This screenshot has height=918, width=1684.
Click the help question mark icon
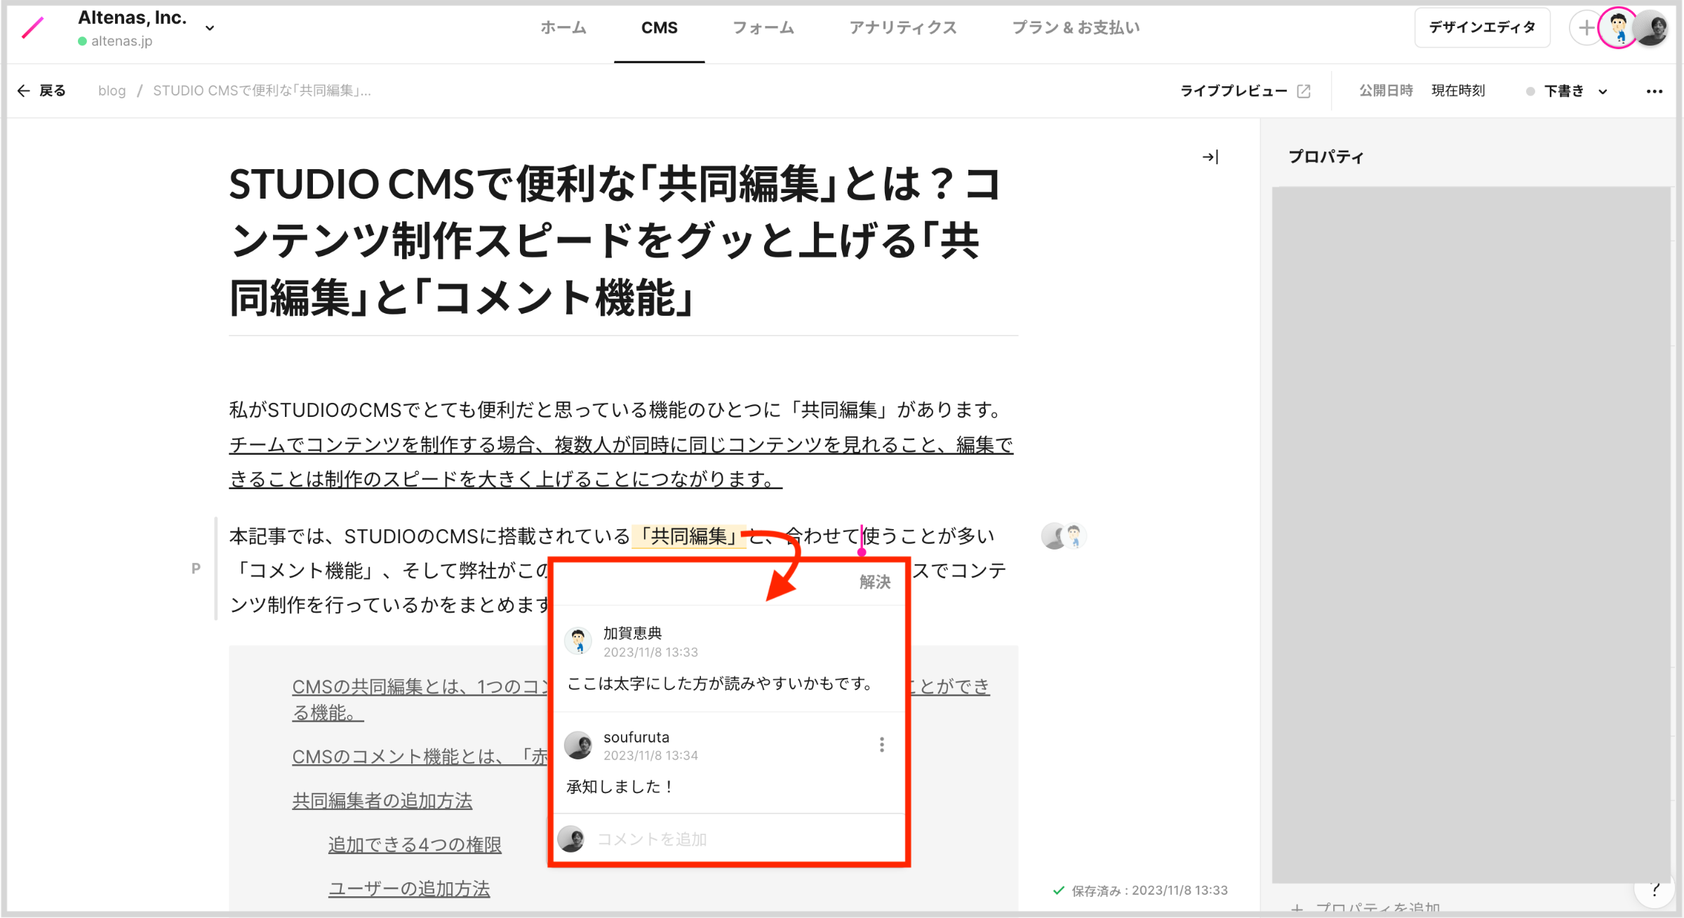[x=1655, y=890]
